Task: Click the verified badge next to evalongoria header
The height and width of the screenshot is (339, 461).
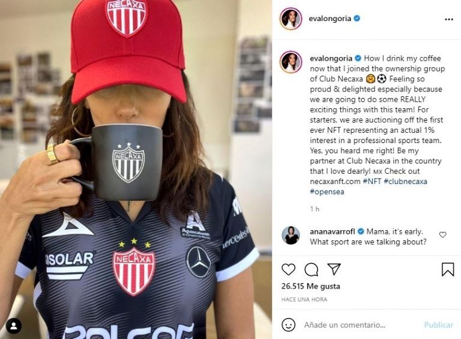Action: [x=357, y=19]
